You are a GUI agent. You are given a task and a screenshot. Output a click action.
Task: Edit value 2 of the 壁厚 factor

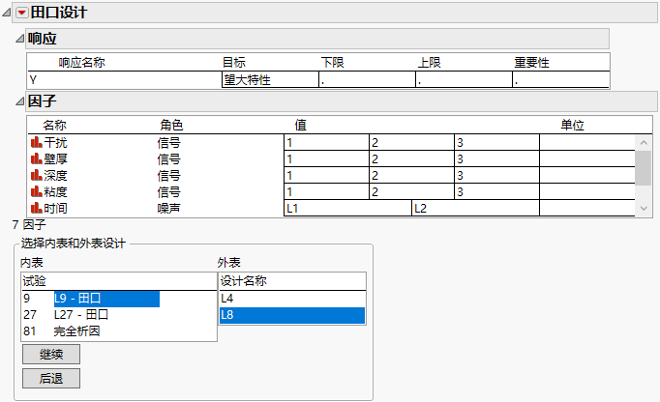[411, 158]
